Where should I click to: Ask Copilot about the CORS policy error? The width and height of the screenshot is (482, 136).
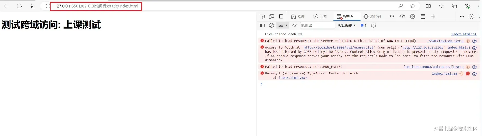[x=474, y=48]
